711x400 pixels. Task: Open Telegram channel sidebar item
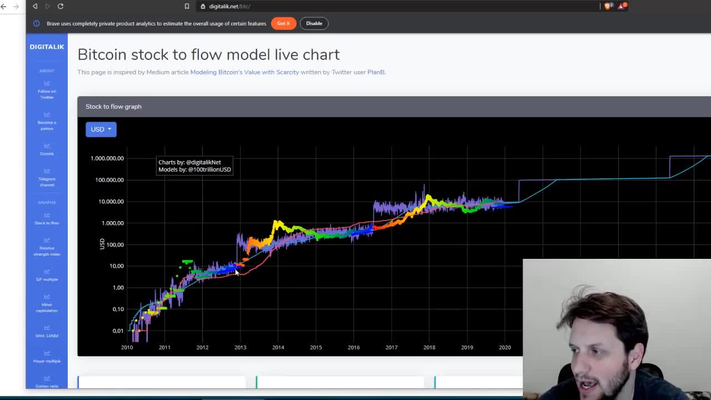(47, 178)
